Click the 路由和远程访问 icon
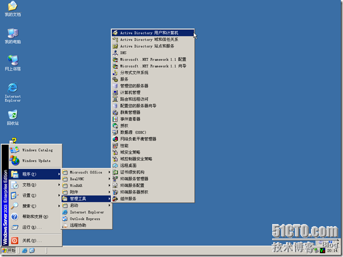The height and width of the screenshot is (257, 343). pos(115,99)
